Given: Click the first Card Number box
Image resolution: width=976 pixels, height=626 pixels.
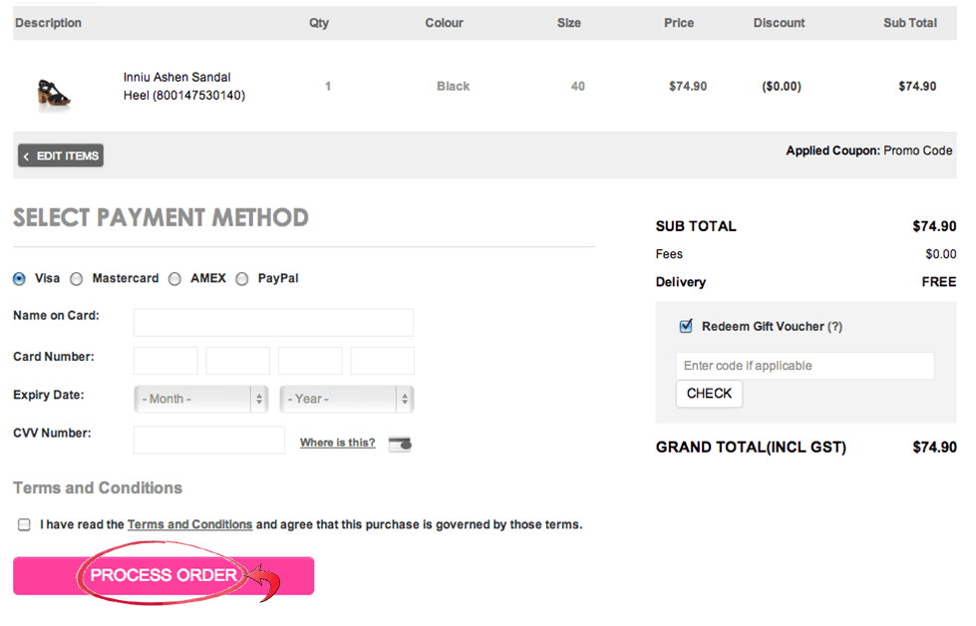Looking at the screenshot, I should 165,361.
